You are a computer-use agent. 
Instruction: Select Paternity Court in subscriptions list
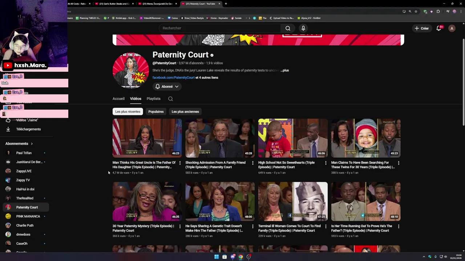pyautogui.click(x=25, y=207)
